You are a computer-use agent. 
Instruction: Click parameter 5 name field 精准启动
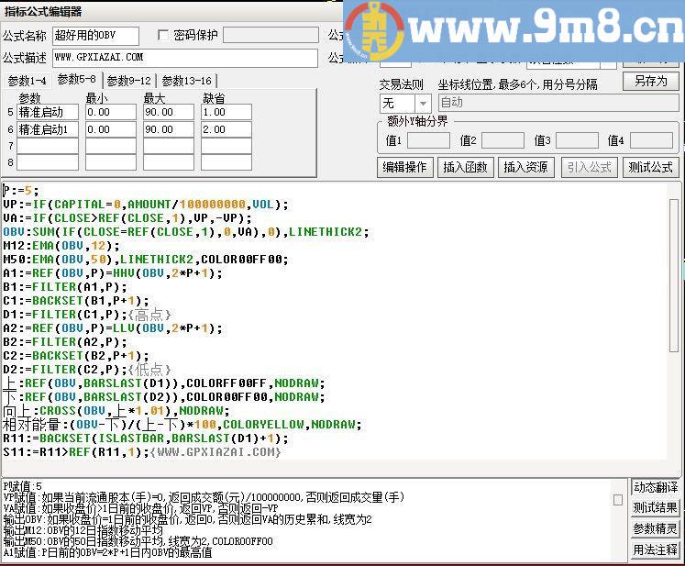(48, 112)
